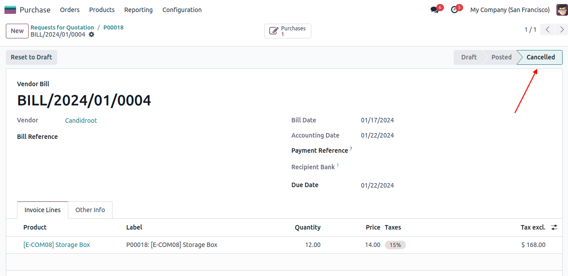Expand the Reporting menu
The height and width of the screenshot is (276, 568).
click(138, 10)
